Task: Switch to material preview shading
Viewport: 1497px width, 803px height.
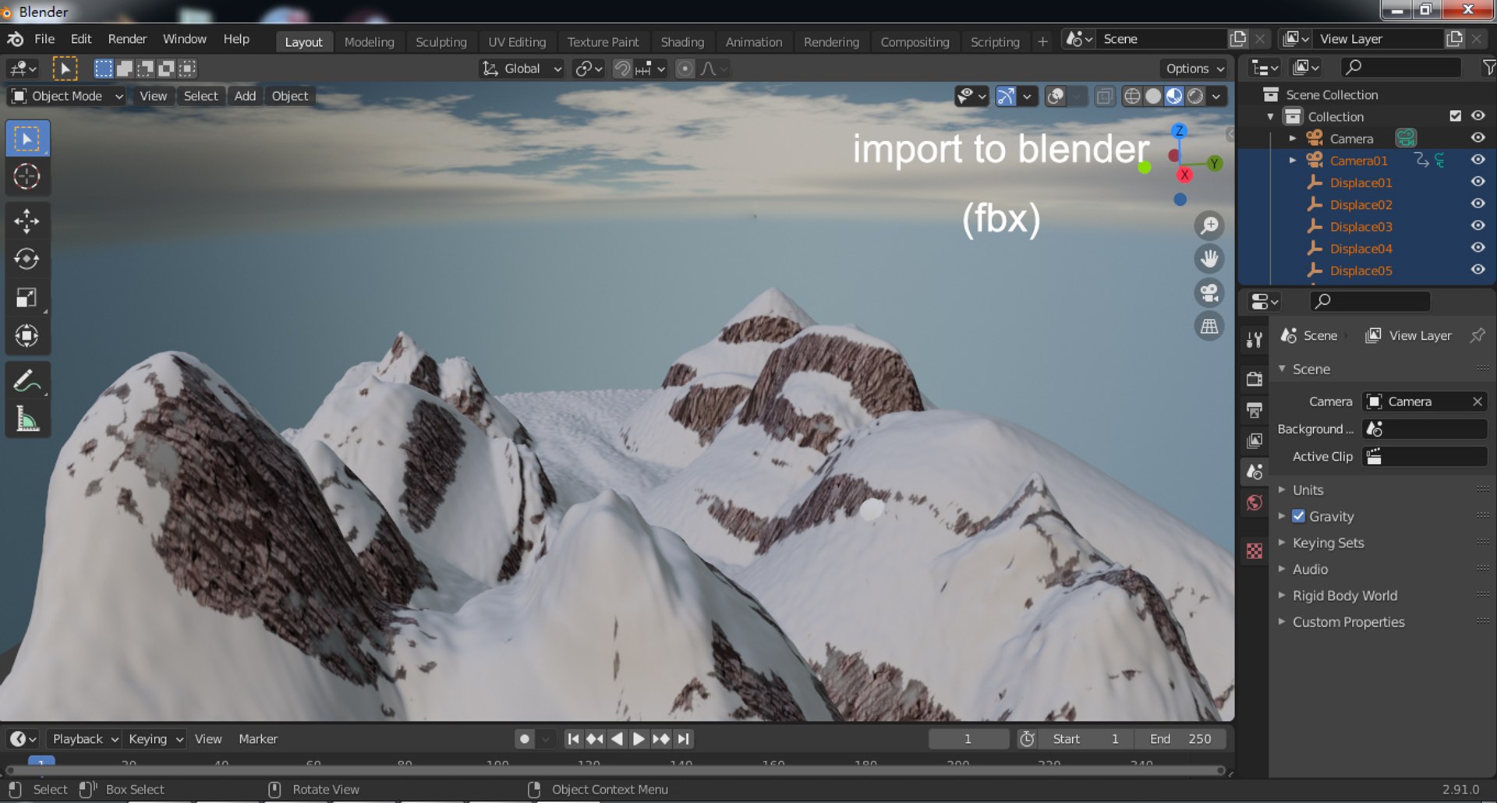Action: pyautogui.click(x=1174, y=96)
